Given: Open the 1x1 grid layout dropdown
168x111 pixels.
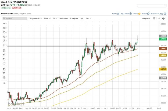Looking at the screenshot, I should coord(88,19).
